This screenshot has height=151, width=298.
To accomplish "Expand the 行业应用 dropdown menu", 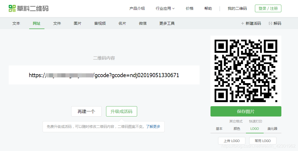I will [x=165, y=8].
